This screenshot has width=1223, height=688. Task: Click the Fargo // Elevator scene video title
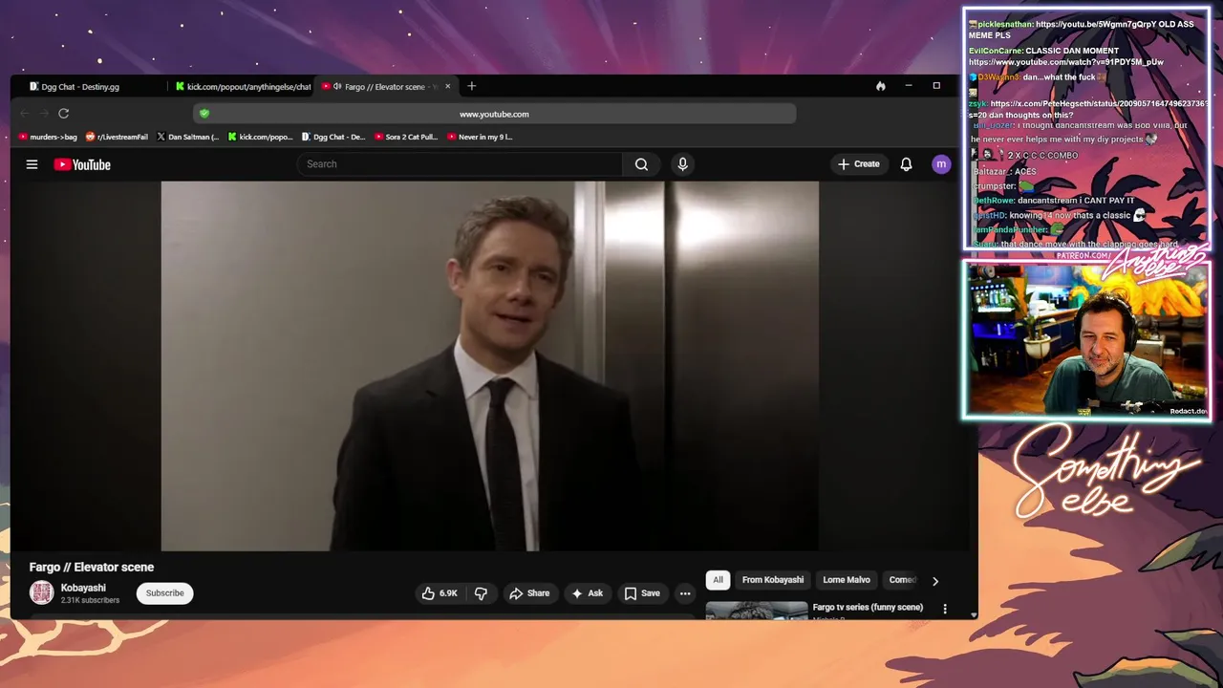(92, 567)
